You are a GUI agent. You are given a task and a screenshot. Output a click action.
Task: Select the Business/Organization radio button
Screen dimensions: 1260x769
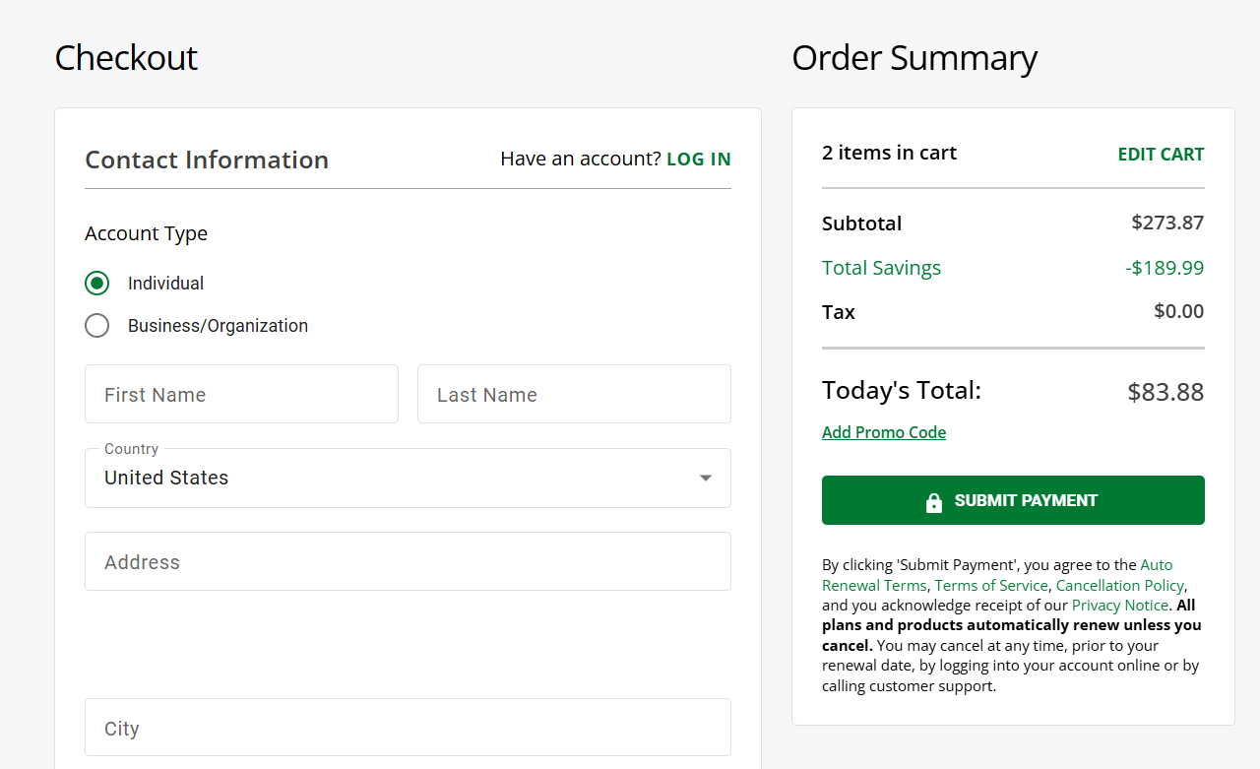point(96,326)
